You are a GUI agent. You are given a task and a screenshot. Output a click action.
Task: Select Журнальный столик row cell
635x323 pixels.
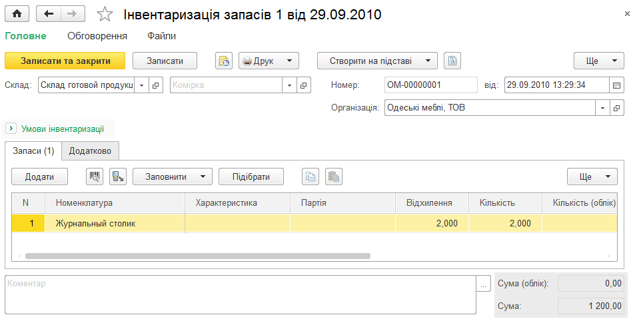tap(115, 223)
